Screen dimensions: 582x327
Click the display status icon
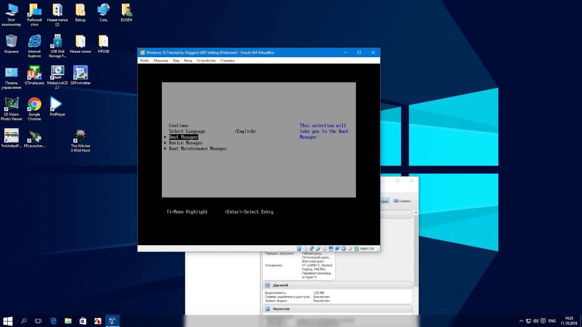(331, 248)
